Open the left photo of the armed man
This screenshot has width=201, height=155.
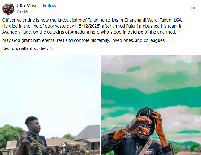[x=50, y=105]
